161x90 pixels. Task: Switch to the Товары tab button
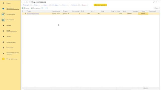click(x=36, y=5)
